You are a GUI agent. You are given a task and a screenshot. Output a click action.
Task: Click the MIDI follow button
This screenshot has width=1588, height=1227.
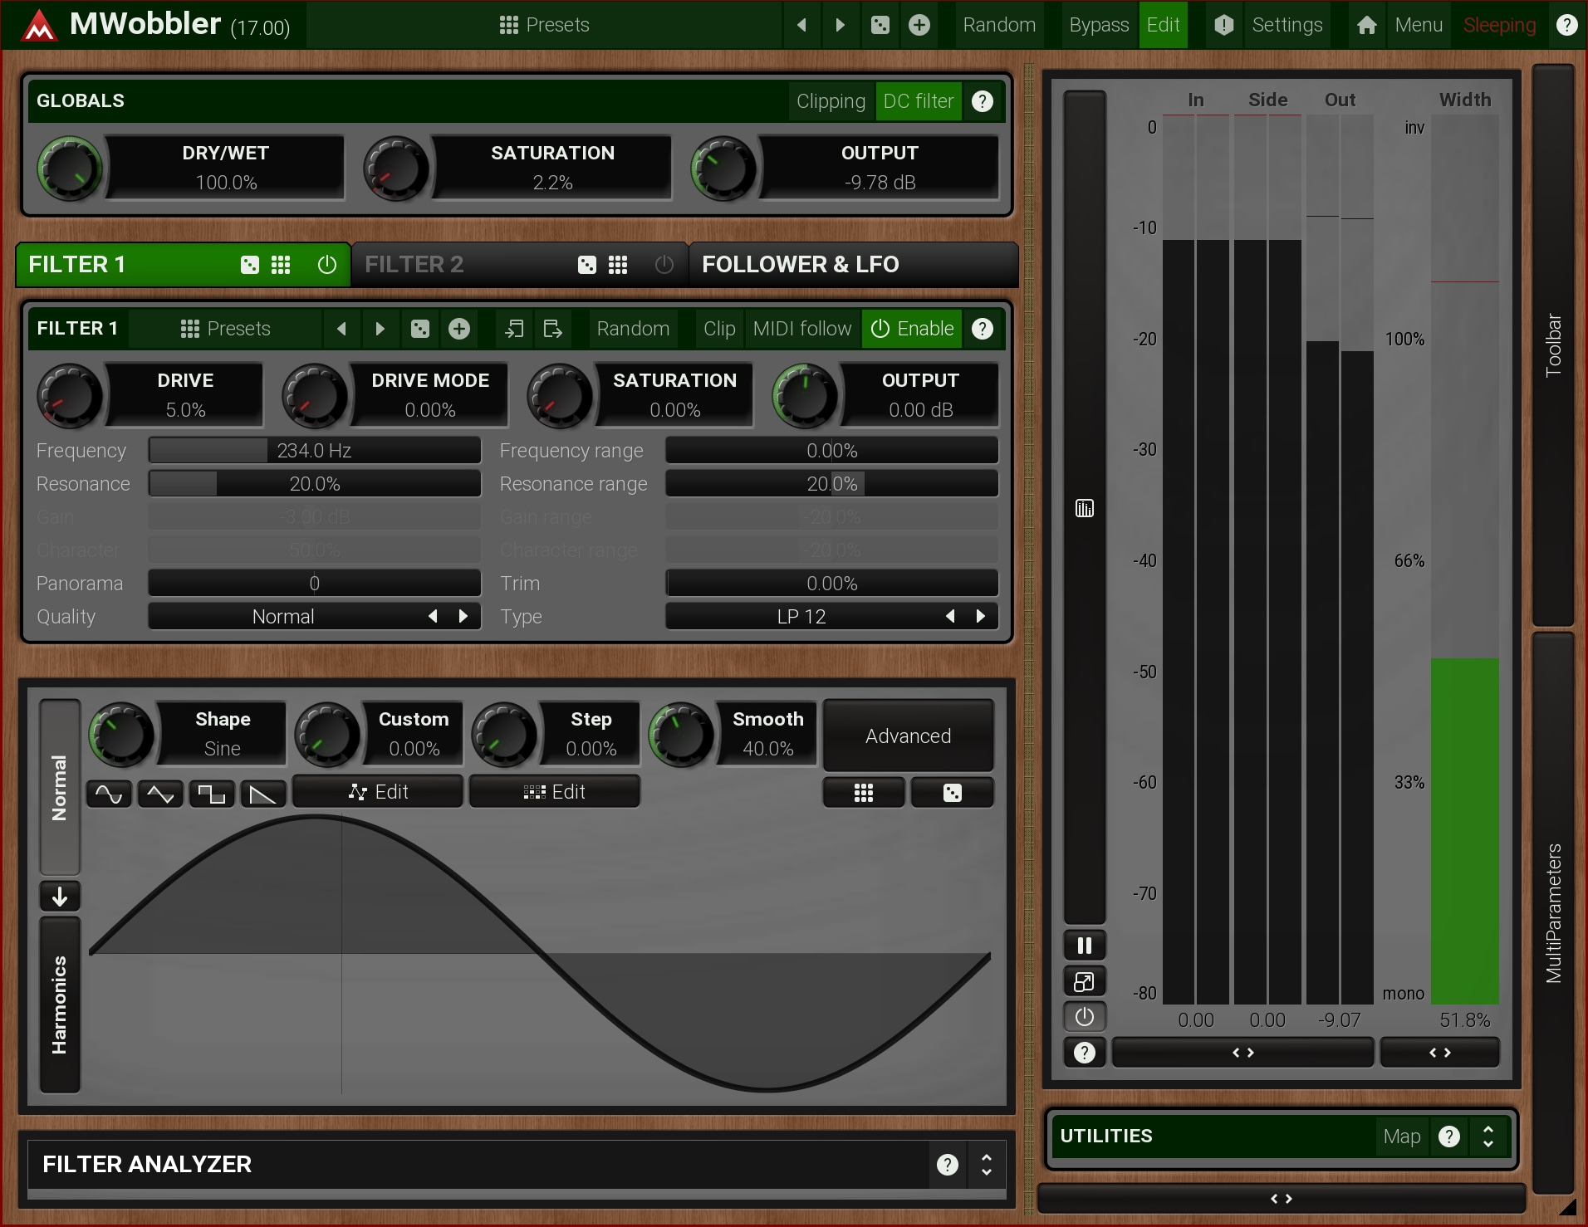tap(801, 329)
